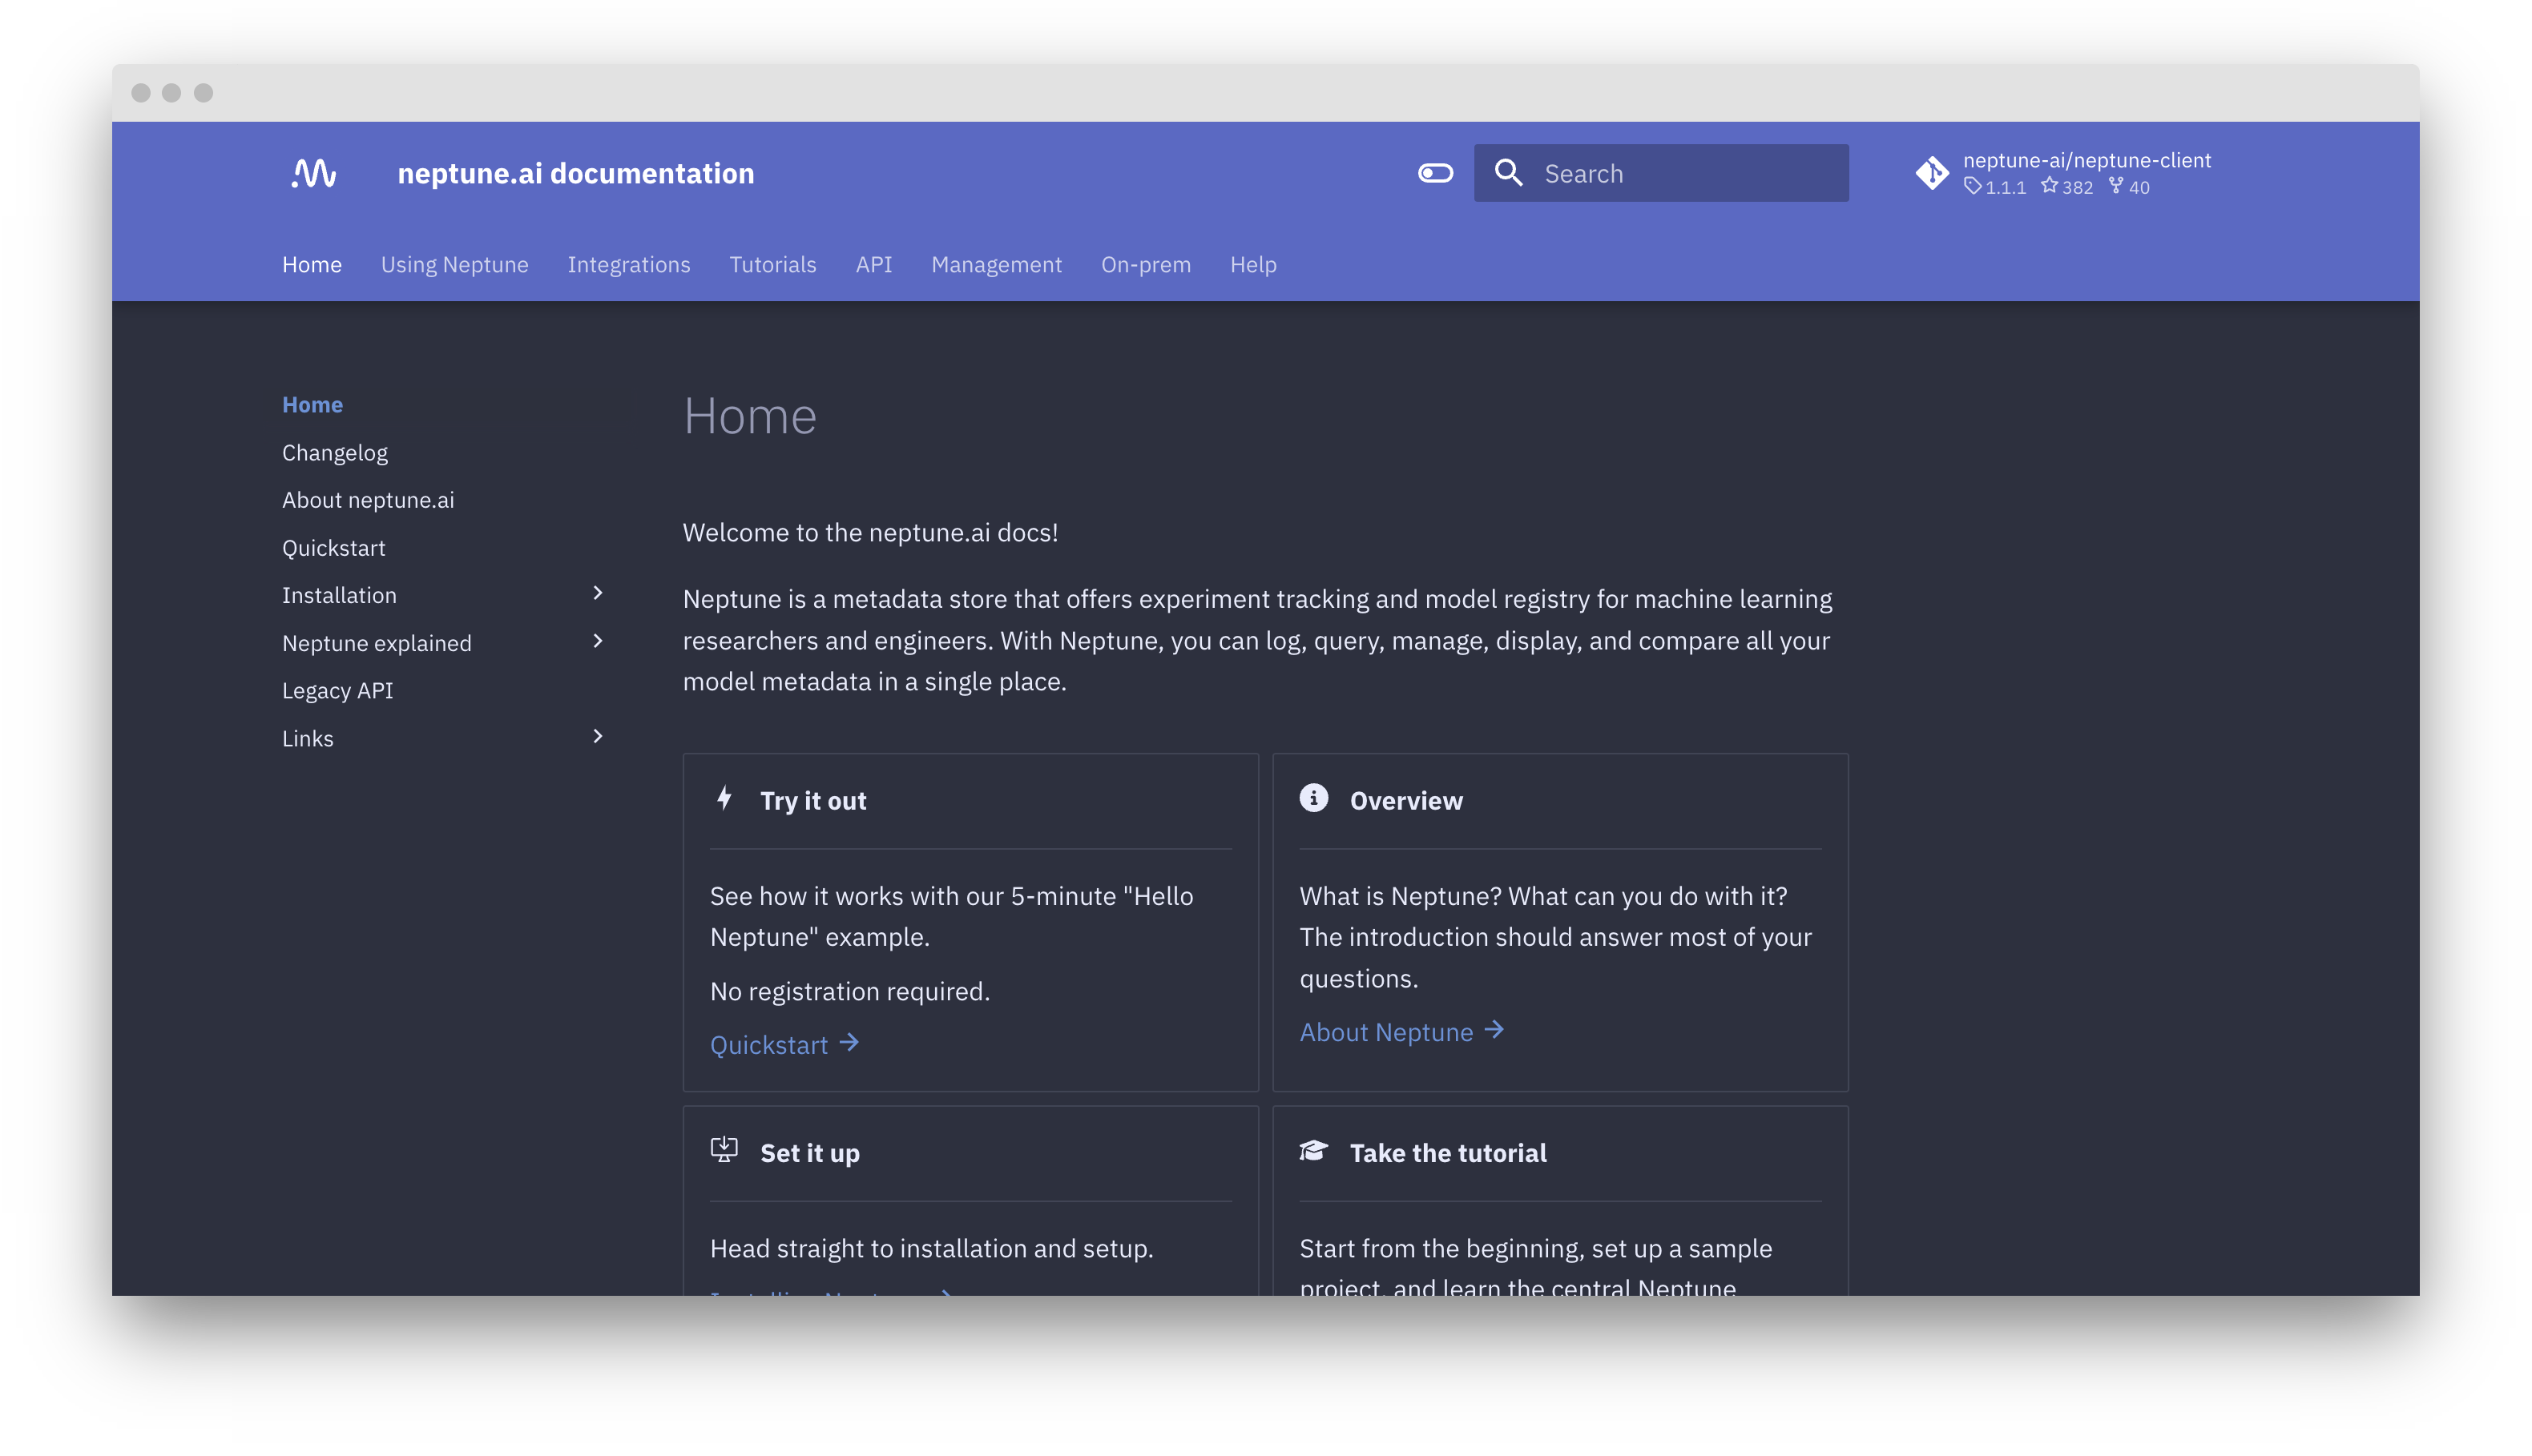
Task: Open the Tutorials tab
Action: coord(772,264)
